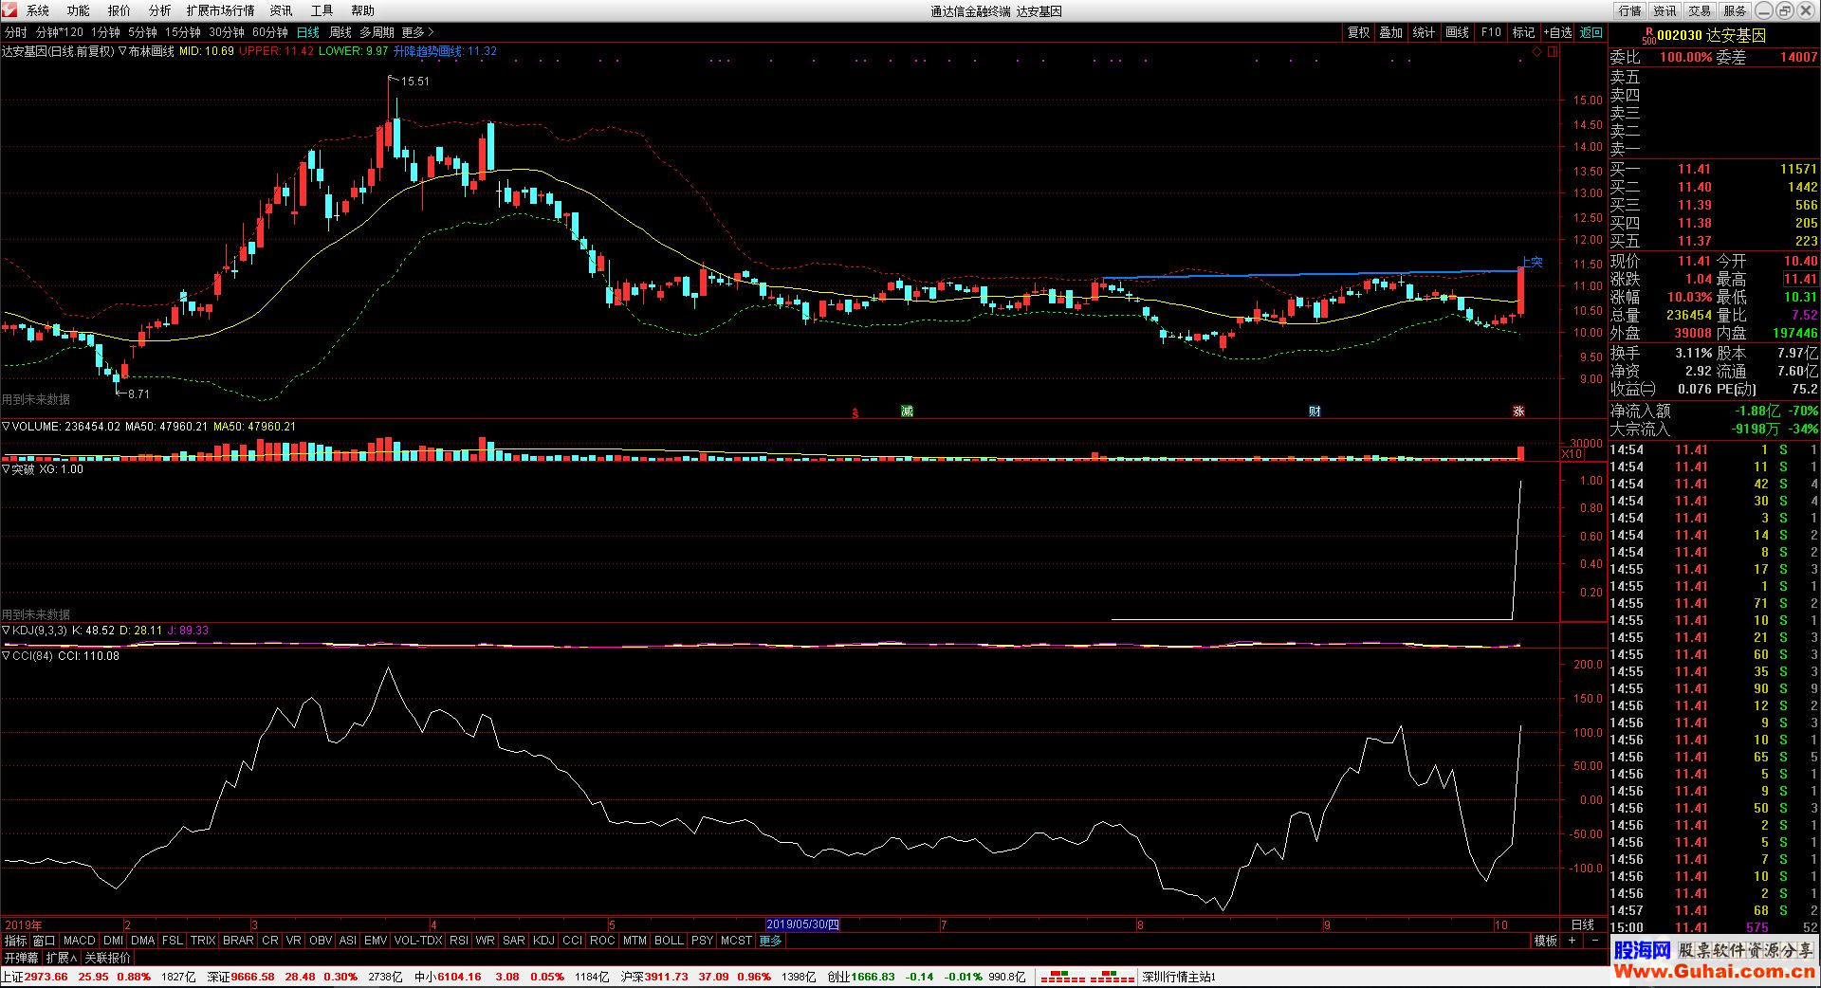
Task: Open the F10 company info
Action: click(1491, 32)
